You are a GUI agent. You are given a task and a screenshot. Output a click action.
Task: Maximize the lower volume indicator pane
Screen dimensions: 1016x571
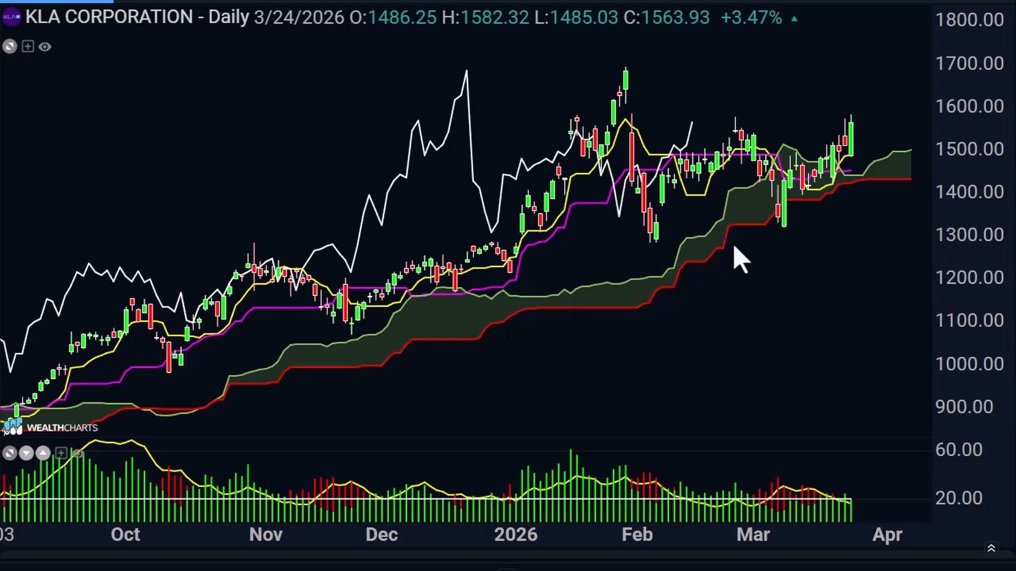[x=10, y=453]
